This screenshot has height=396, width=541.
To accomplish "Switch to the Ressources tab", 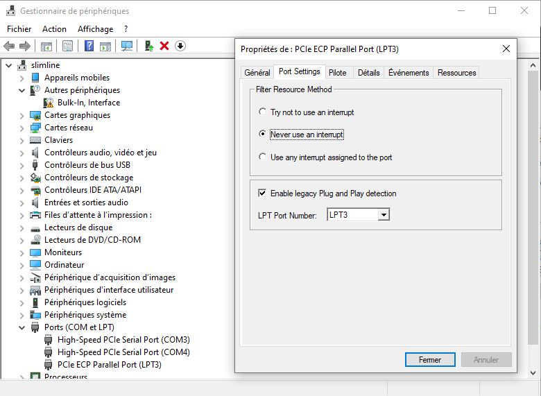I will [x=456, y=73].
